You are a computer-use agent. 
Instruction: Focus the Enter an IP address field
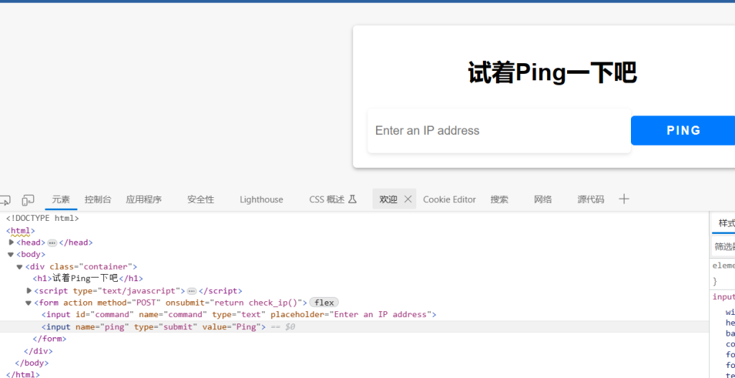500,131
